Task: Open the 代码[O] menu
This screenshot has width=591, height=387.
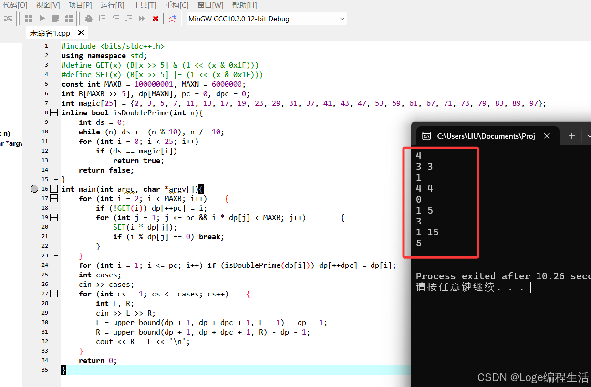Action: click(15, 5)
